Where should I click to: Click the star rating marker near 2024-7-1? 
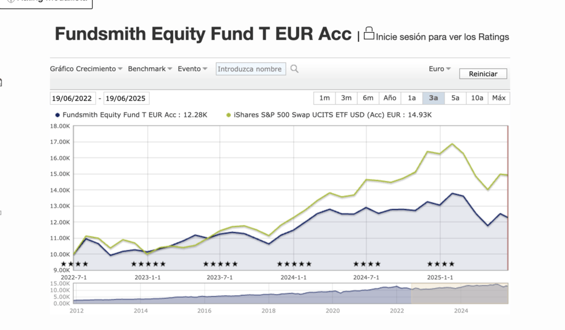pyautogui.click(x=367, y=264)
